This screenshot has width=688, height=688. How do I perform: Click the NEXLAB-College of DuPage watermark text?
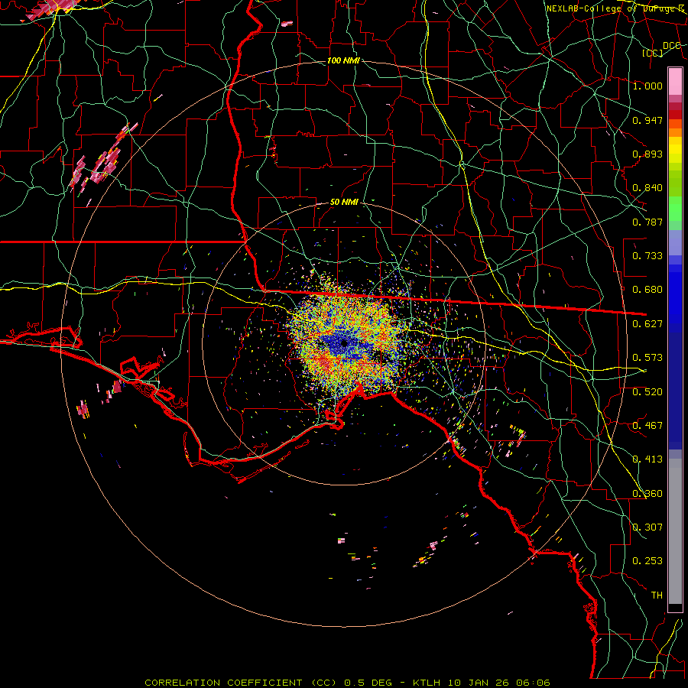pos(615,8)
